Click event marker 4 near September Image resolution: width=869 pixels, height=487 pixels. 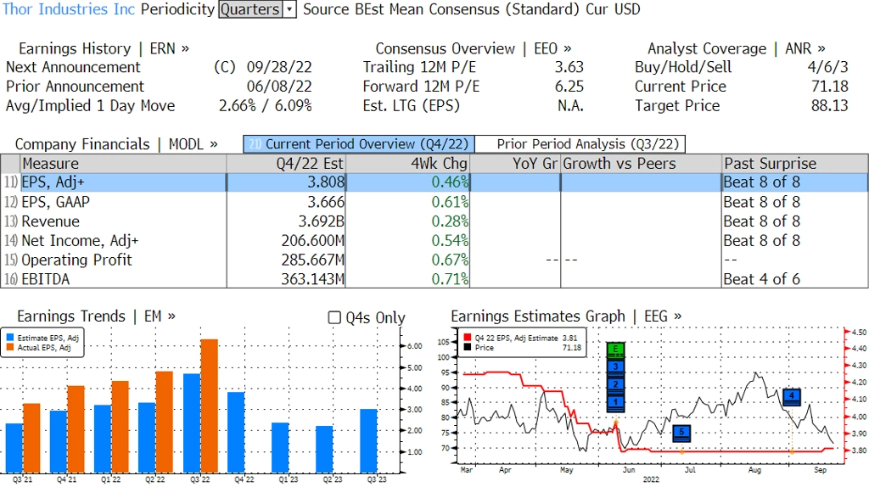(792, 397)
